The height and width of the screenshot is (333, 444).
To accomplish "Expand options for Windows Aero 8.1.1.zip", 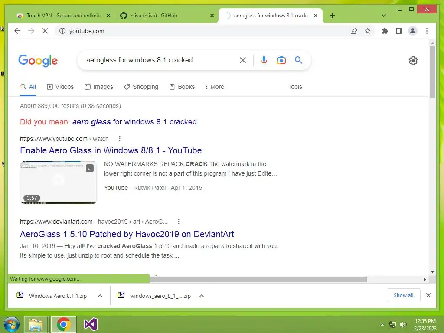I will pyautogui.click(x=100, y=296).
